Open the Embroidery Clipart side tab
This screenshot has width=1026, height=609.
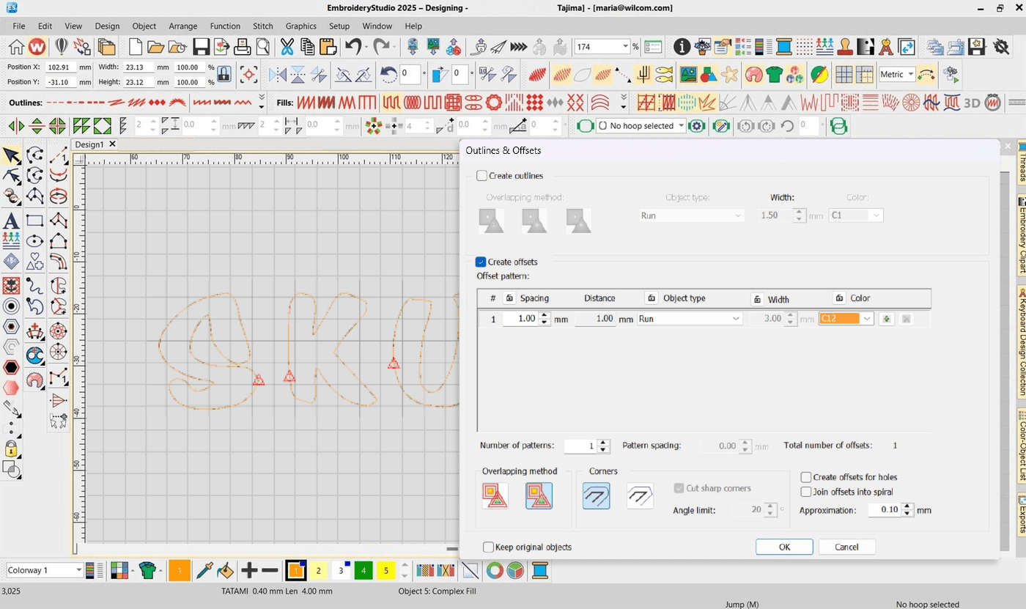[1021, 235]
